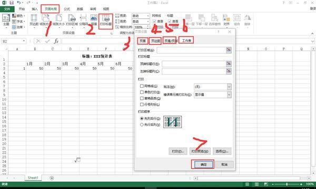
Task: Click the Save icon in quick access toolbar
Action: point(12,3)
